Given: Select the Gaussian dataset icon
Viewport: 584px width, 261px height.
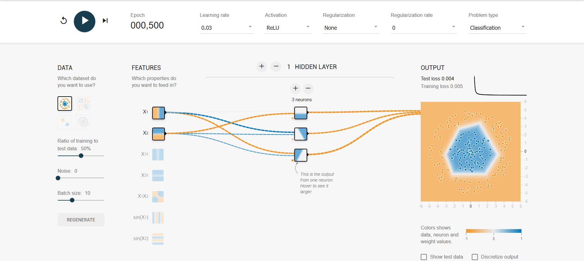Looking at the screenshot, I should (65, 122).
